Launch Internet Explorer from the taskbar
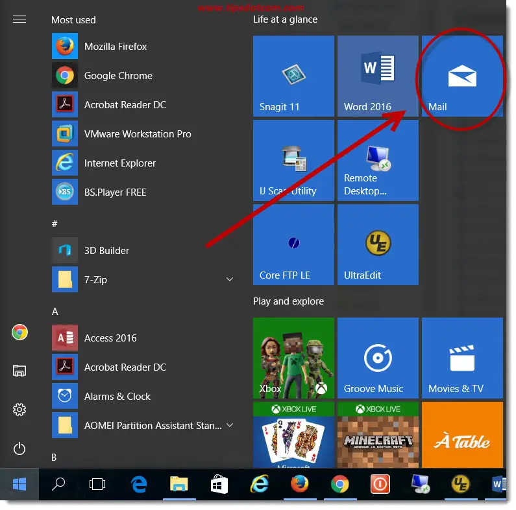This screenshot has height=510, width=516. 260,484
